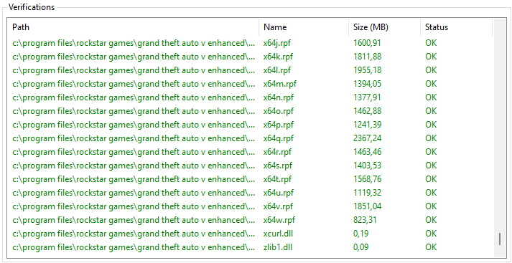The image size is (512, 263).
Task: Sort the list by the Status column header
Action: tap(456, 27)
